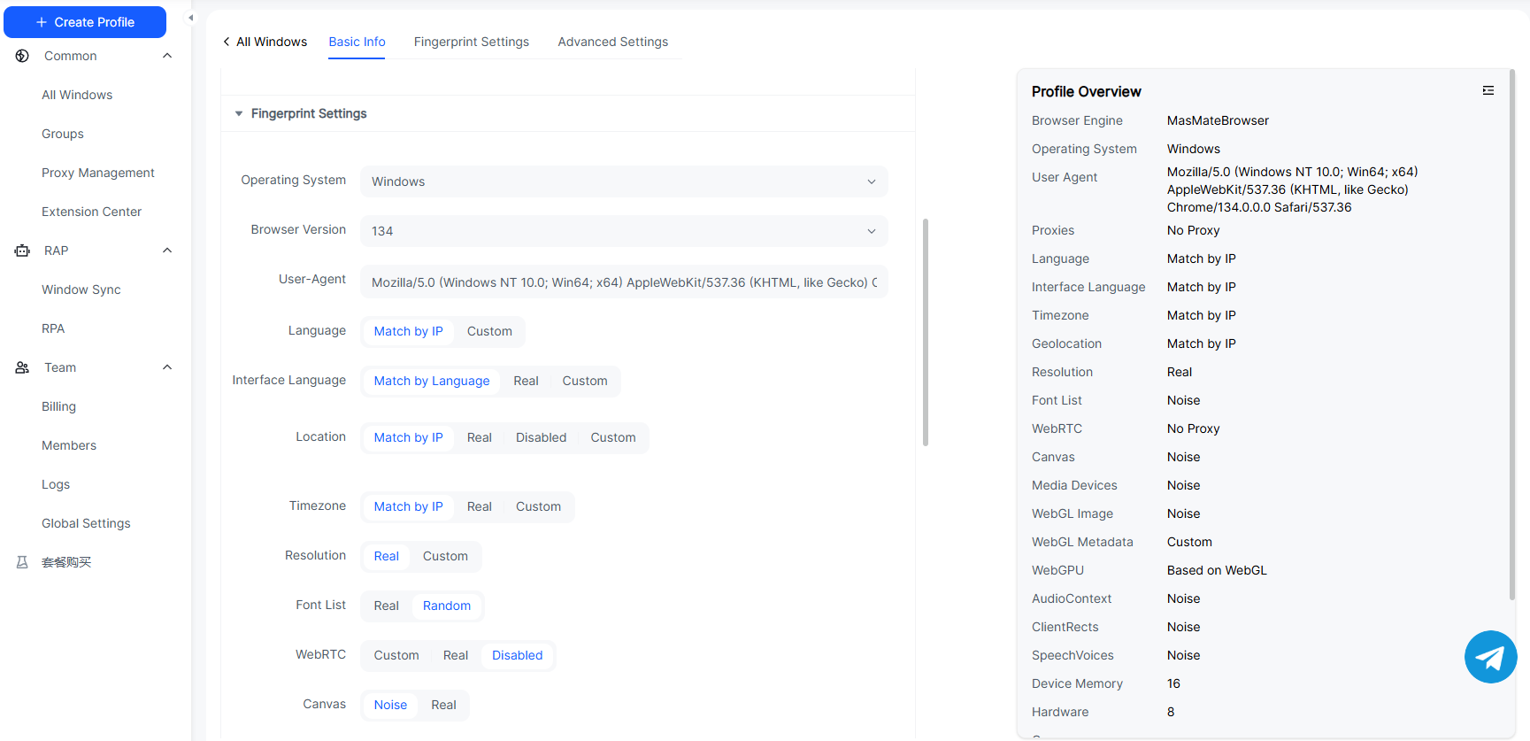Set Canvas option to Real
The width and height of the screenshot is (1530, 741).
443,705
